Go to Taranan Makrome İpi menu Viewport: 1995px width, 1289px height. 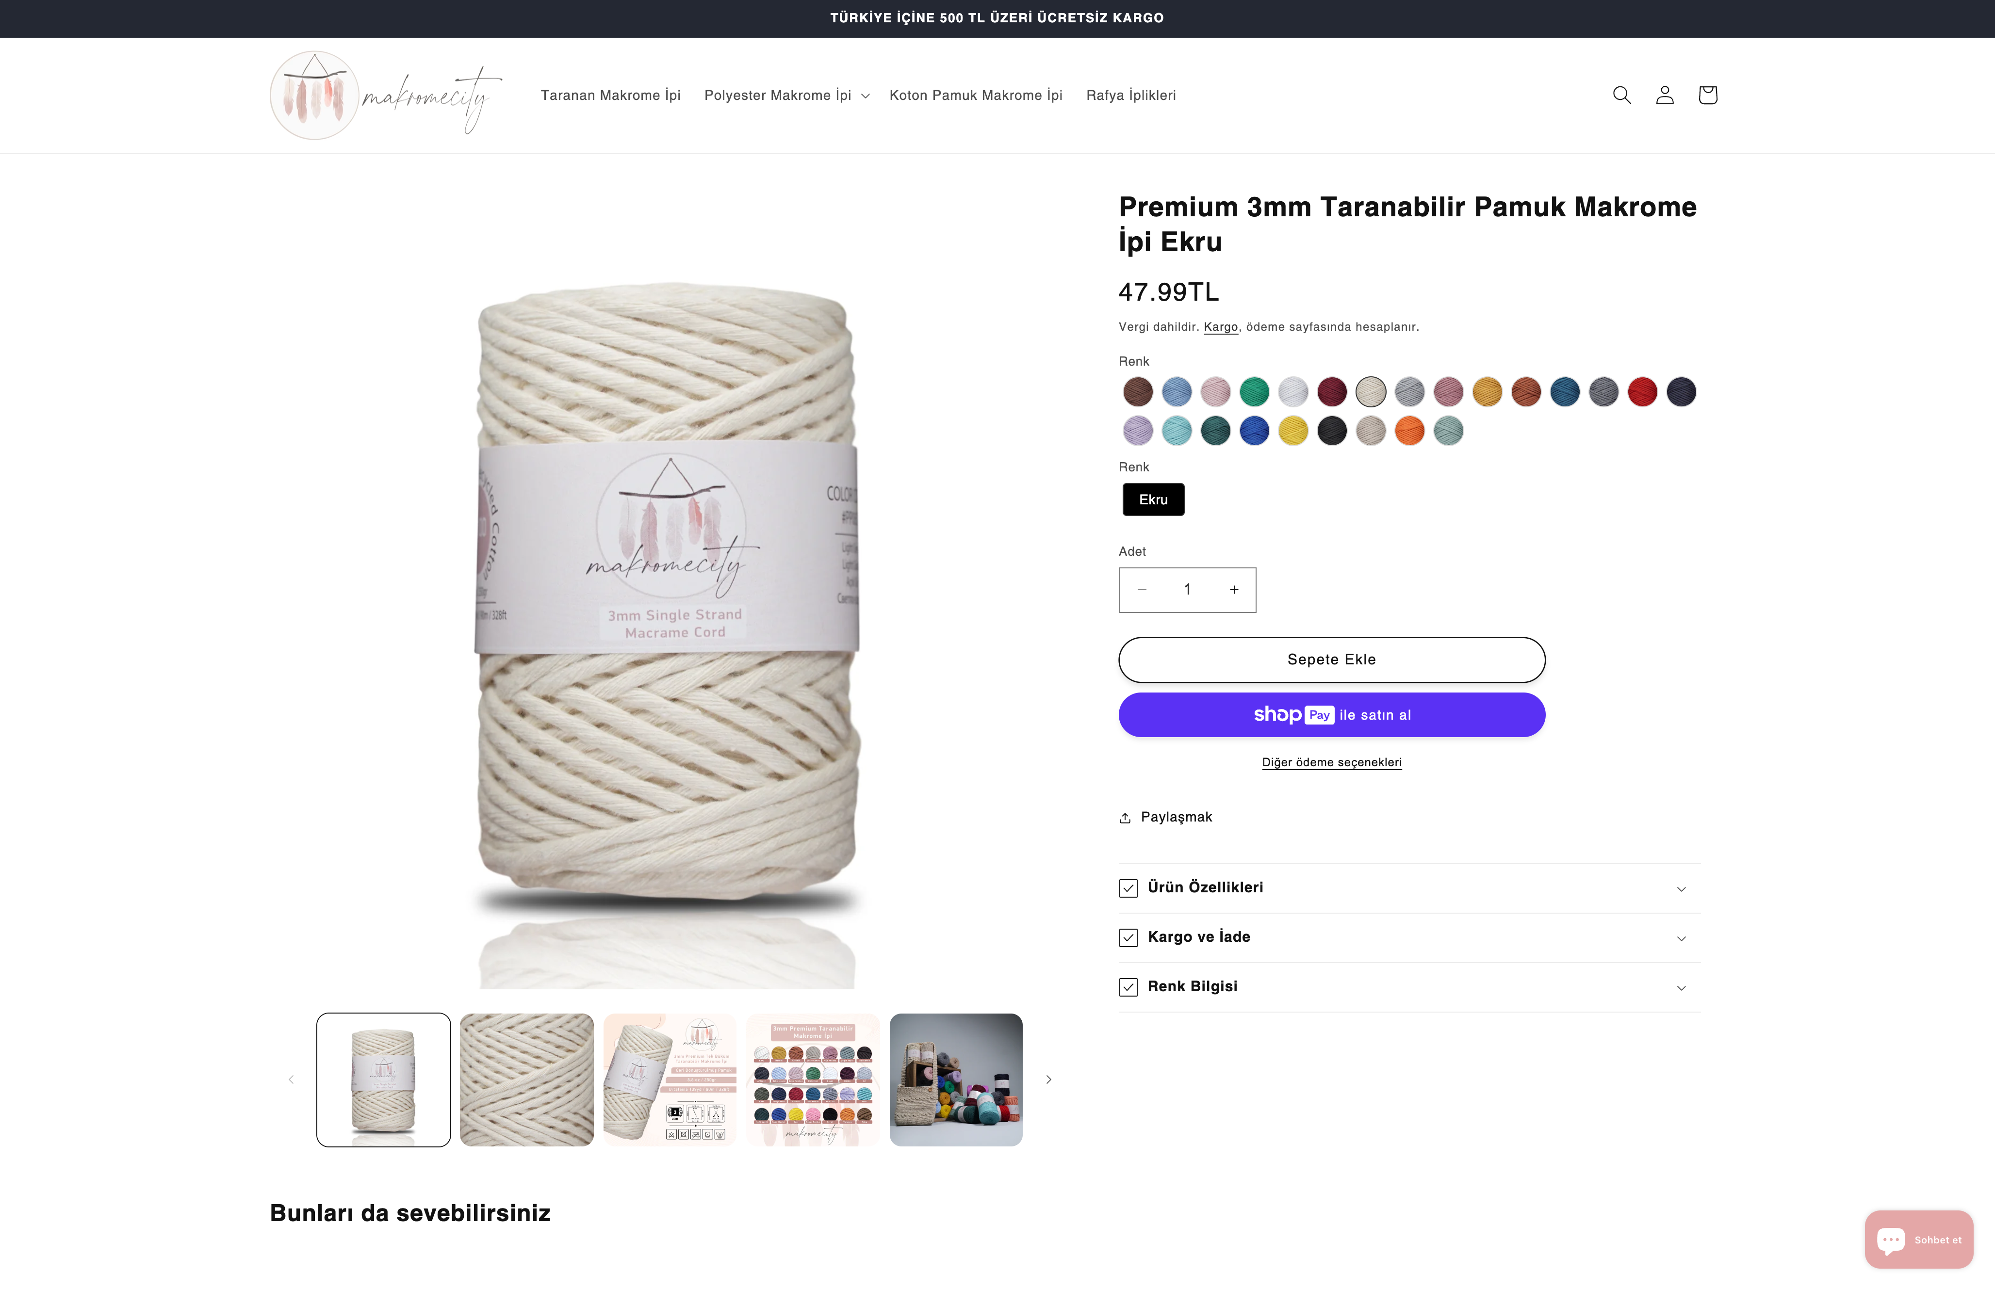(x=610, y=96)
